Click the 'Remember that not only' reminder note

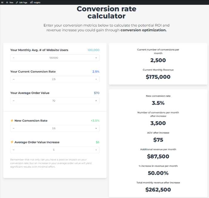click(x=51, y=163)
